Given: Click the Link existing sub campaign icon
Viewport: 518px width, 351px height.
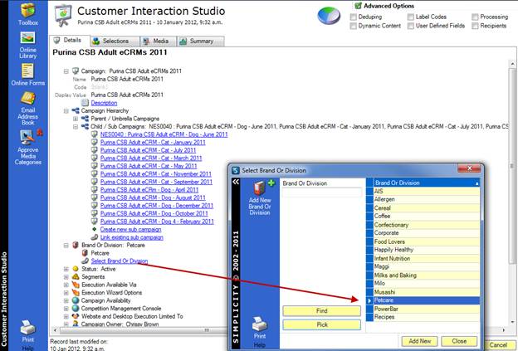Looking at the screenshot, I should coord(95,237).
